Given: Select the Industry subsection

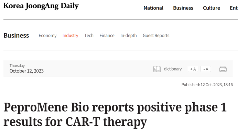Looking at the screenshot, I should [70, 36].
